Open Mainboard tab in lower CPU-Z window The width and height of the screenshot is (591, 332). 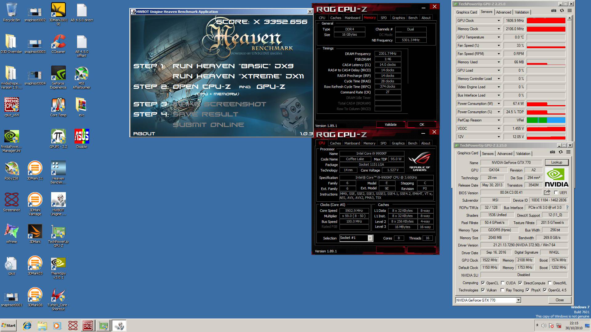(x=352, y=143)
